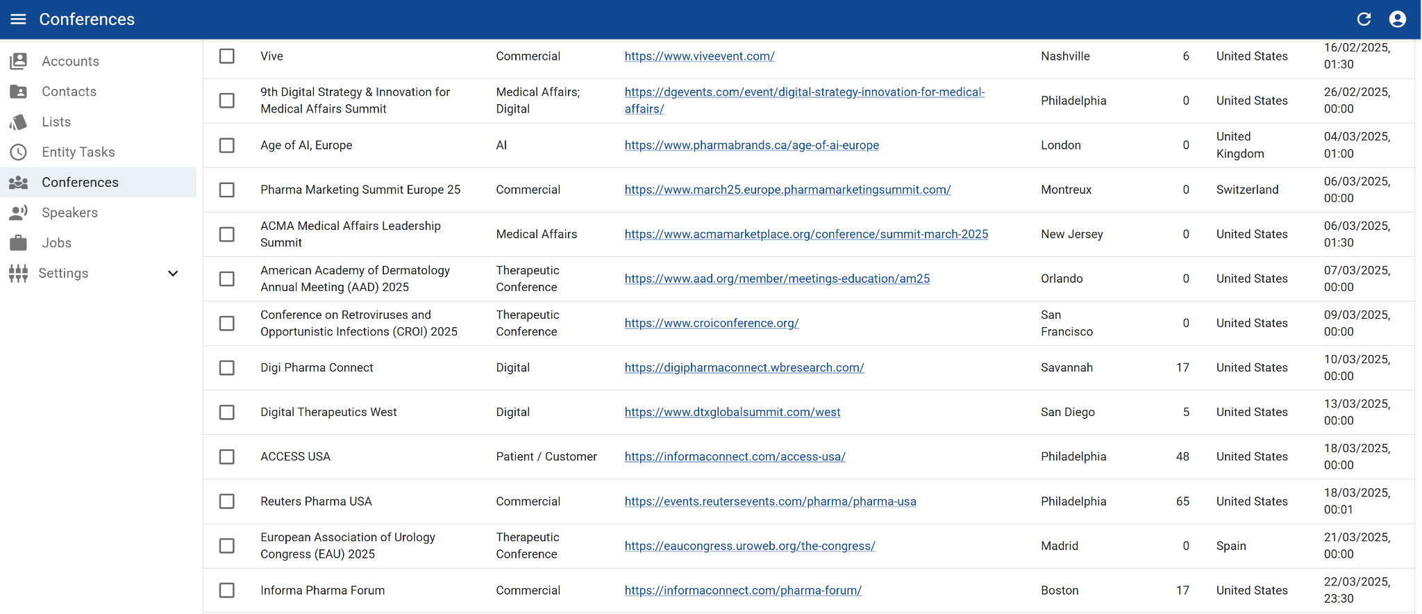Follow the pharmamarketingsummit.com link
Screen dimensions: 1422x614
click(x=787, y=190)
